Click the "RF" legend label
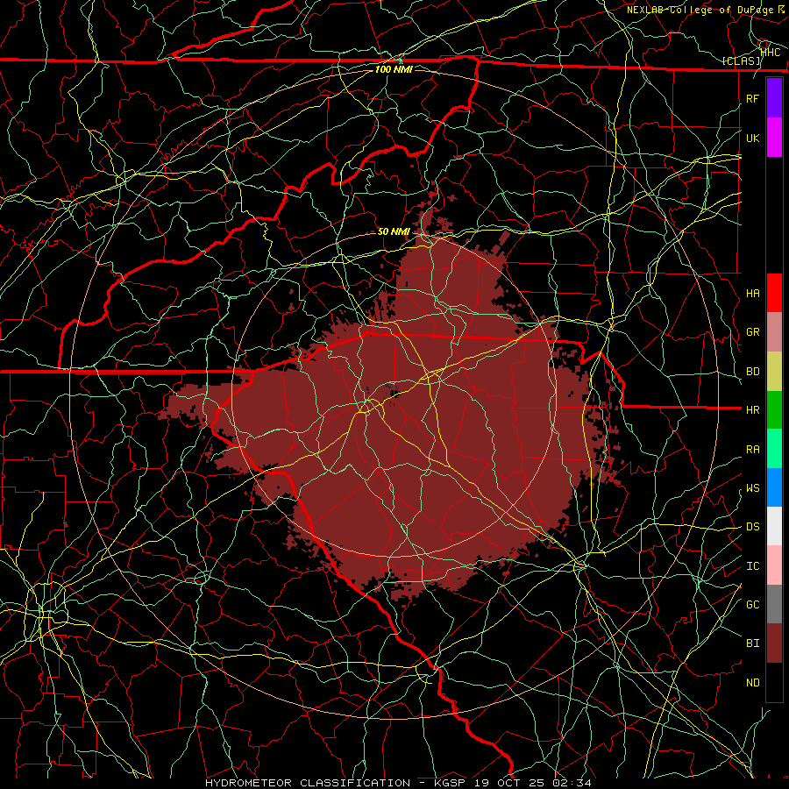789x789 pixels. [752, 98]
